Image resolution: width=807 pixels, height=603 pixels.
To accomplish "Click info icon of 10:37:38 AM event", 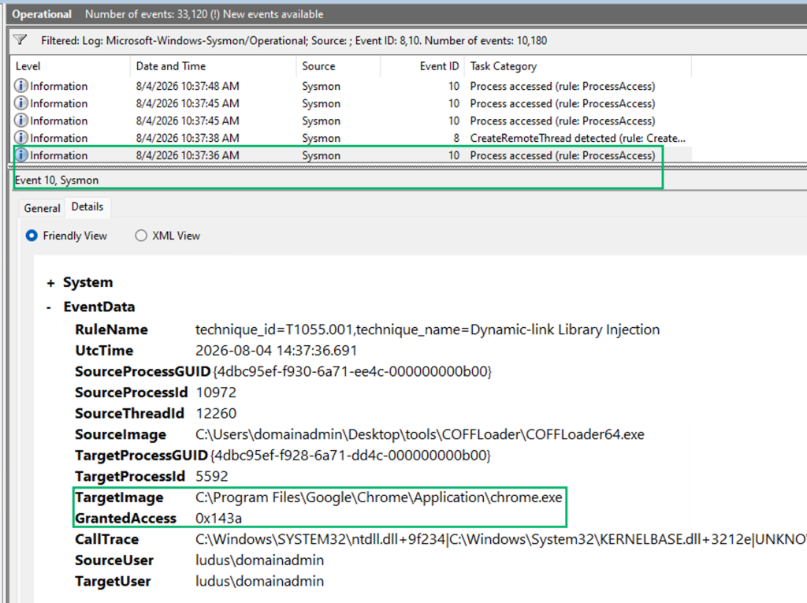I will (20, 137).
